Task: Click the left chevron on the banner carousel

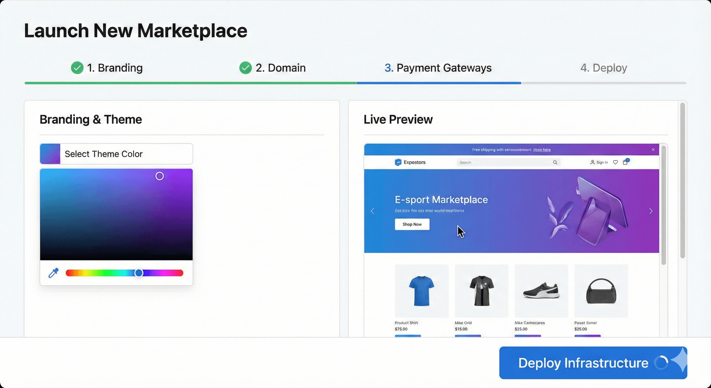Action: click(373, 211)
